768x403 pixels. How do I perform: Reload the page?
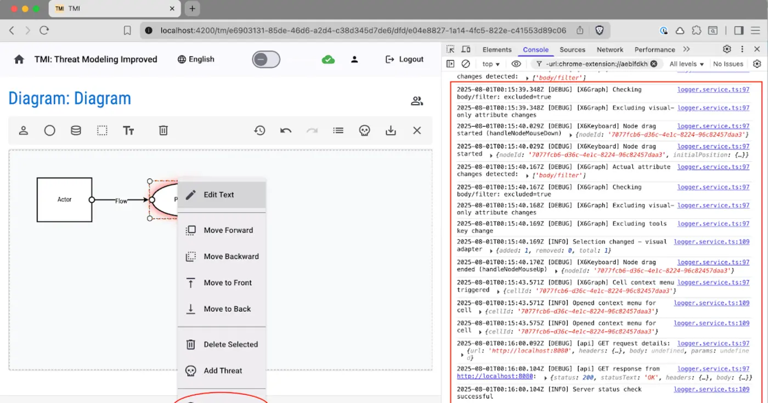pyautogui.click(x=44, y=31)
